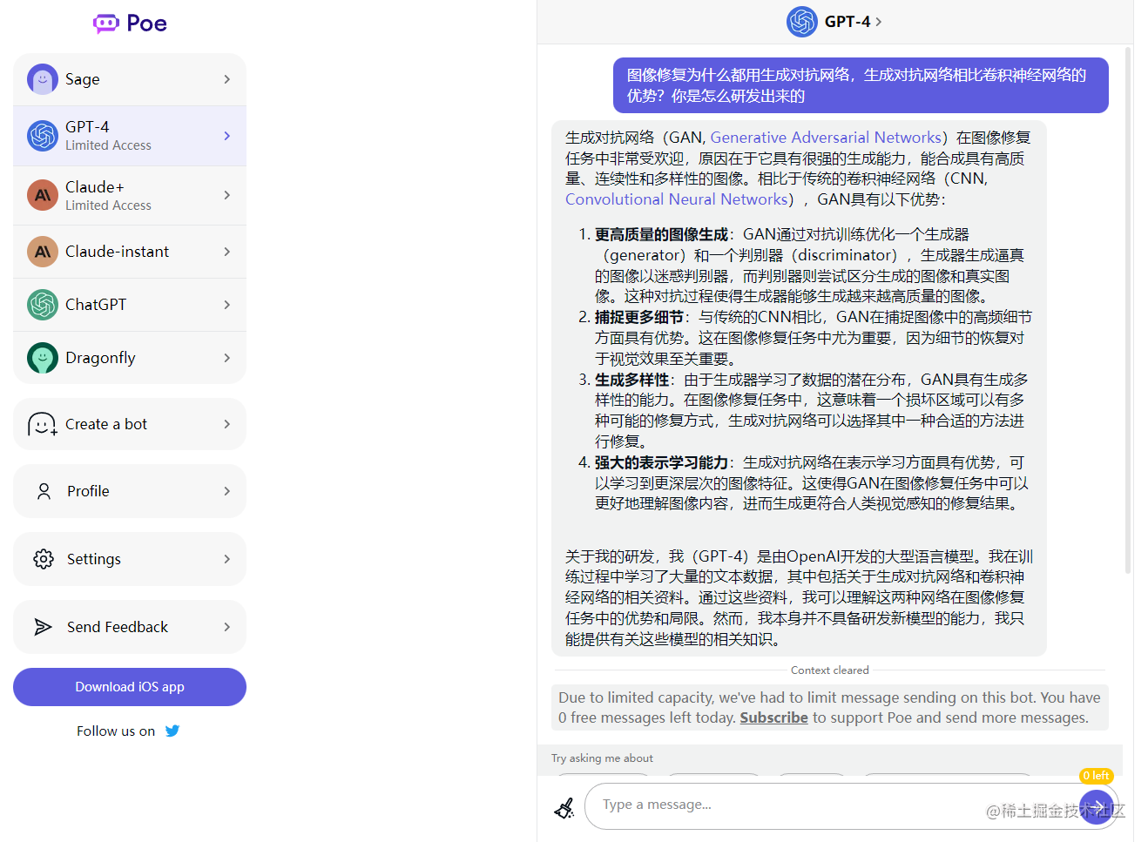The image size is (1148, 842).
Task: Expand the ChatGPT row chevron
Action: click(227, 305)
